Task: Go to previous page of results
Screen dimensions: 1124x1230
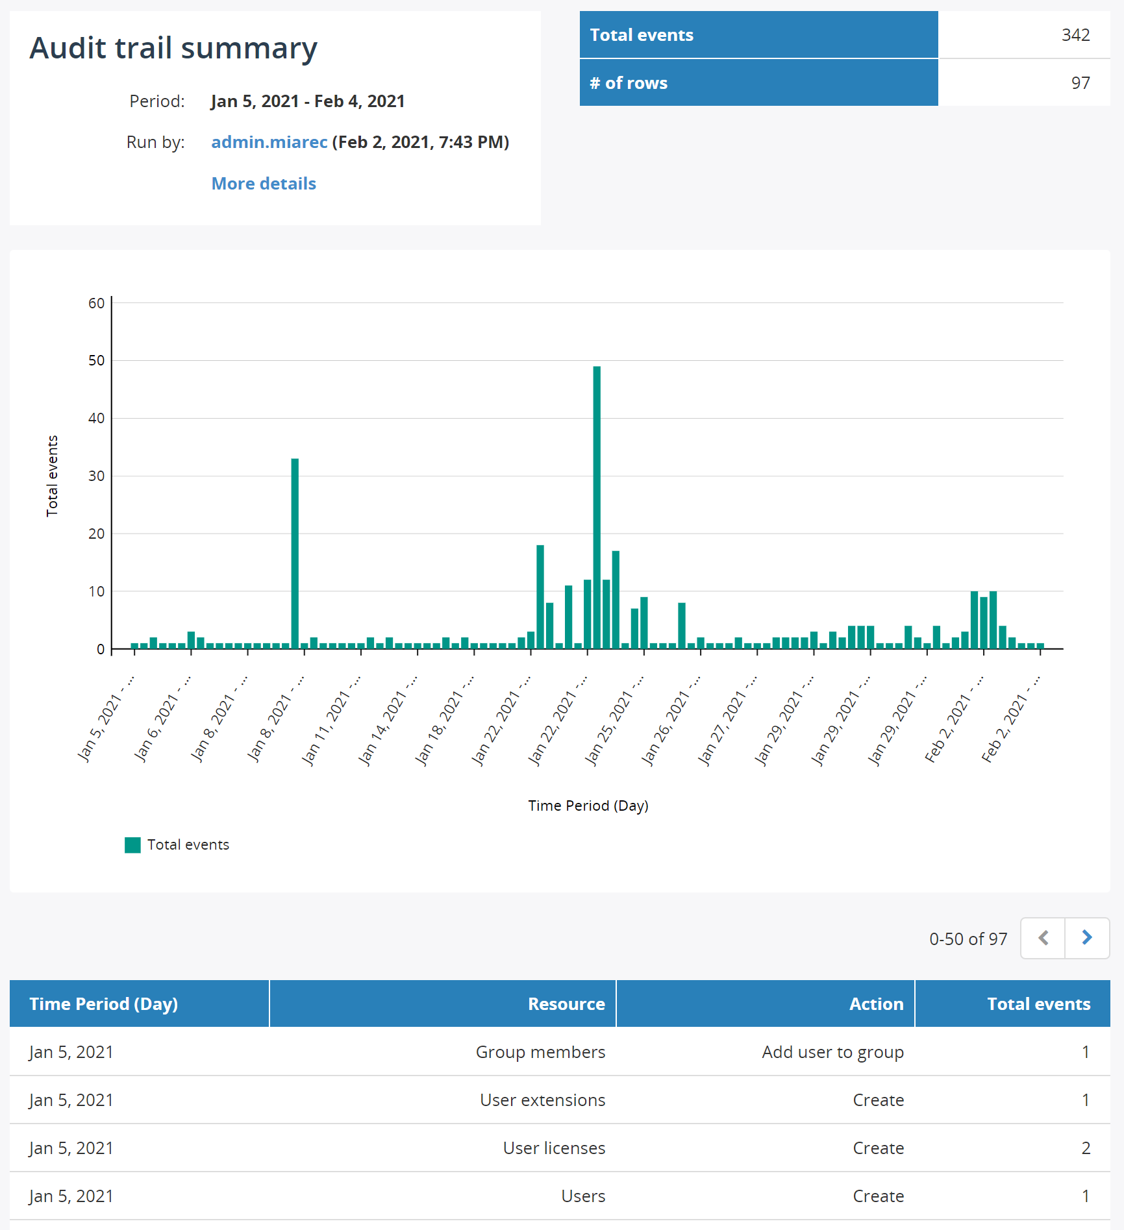Action: 1043,938
